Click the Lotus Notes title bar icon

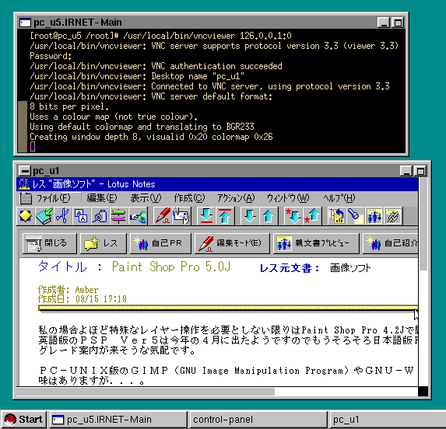[24, 184]
